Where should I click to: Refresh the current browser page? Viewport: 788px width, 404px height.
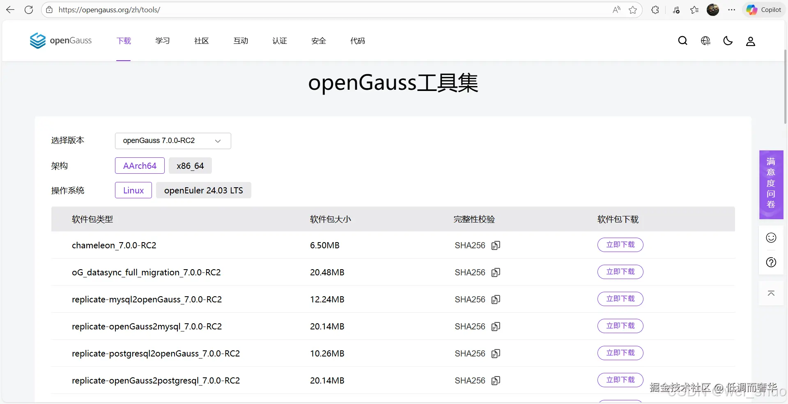[x=29, y=10]
